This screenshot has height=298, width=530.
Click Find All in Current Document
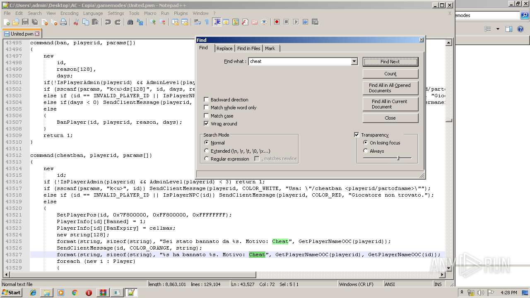click(390, 104)
